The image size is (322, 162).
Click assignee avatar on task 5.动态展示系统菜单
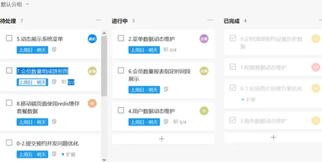point(92,39)
